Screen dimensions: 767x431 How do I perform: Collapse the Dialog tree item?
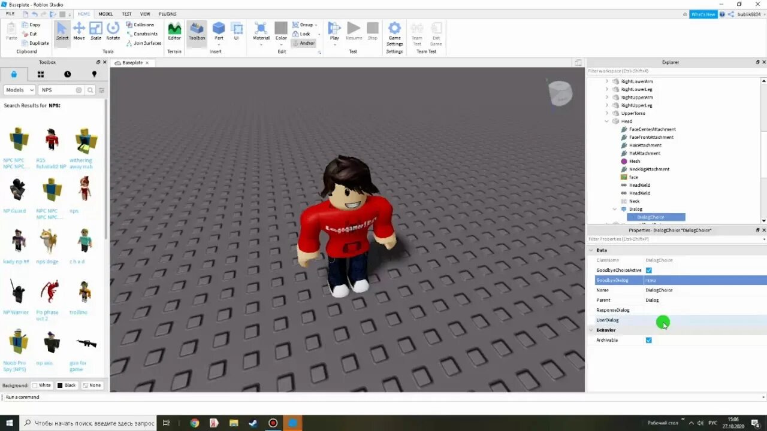click(615, 210)
